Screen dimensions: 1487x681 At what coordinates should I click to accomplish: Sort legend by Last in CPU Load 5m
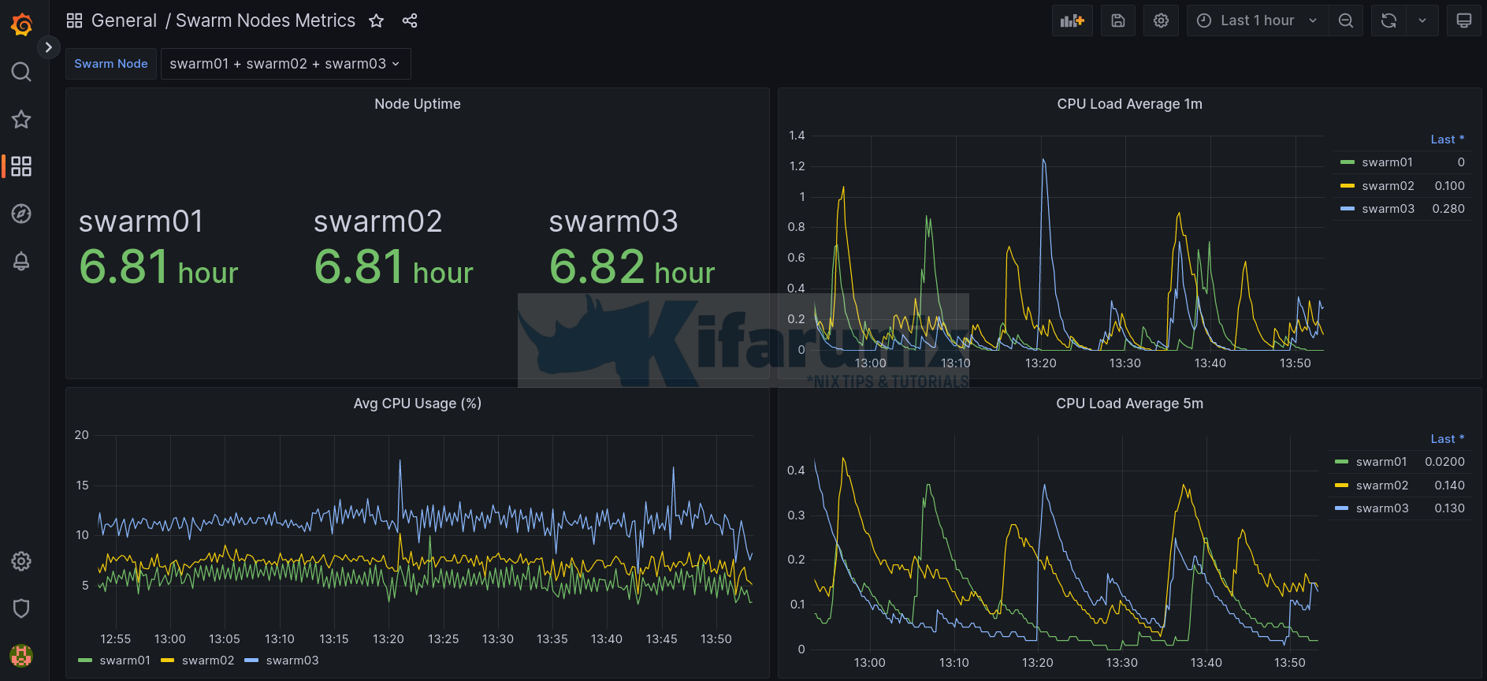click(x=1446, y=439)
